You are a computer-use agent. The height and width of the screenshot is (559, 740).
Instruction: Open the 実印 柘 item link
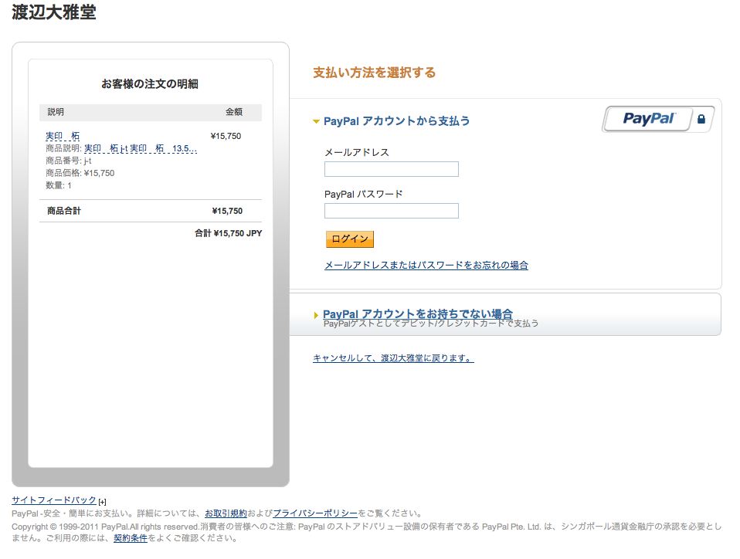click(x=63, y=136)
